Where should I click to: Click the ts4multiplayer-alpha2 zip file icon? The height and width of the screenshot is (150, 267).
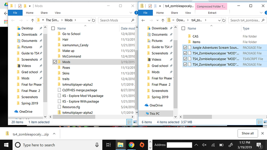point(59,112)
